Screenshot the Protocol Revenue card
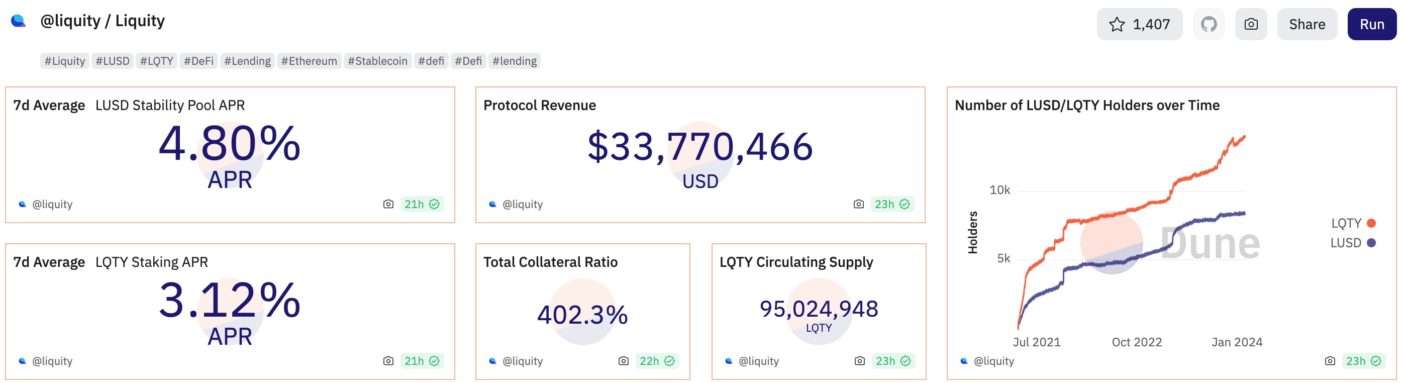The image size is (1404, 383). pos(858,204)
